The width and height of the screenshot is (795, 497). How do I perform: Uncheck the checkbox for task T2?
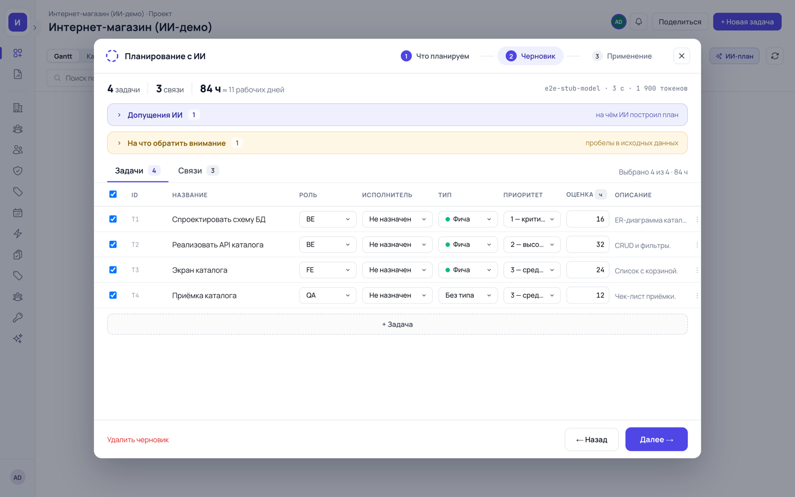(113, 244)
